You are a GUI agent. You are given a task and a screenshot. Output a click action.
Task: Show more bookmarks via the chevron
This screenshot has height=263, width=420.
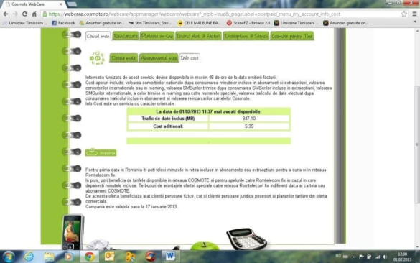click(x=415, y=22)
